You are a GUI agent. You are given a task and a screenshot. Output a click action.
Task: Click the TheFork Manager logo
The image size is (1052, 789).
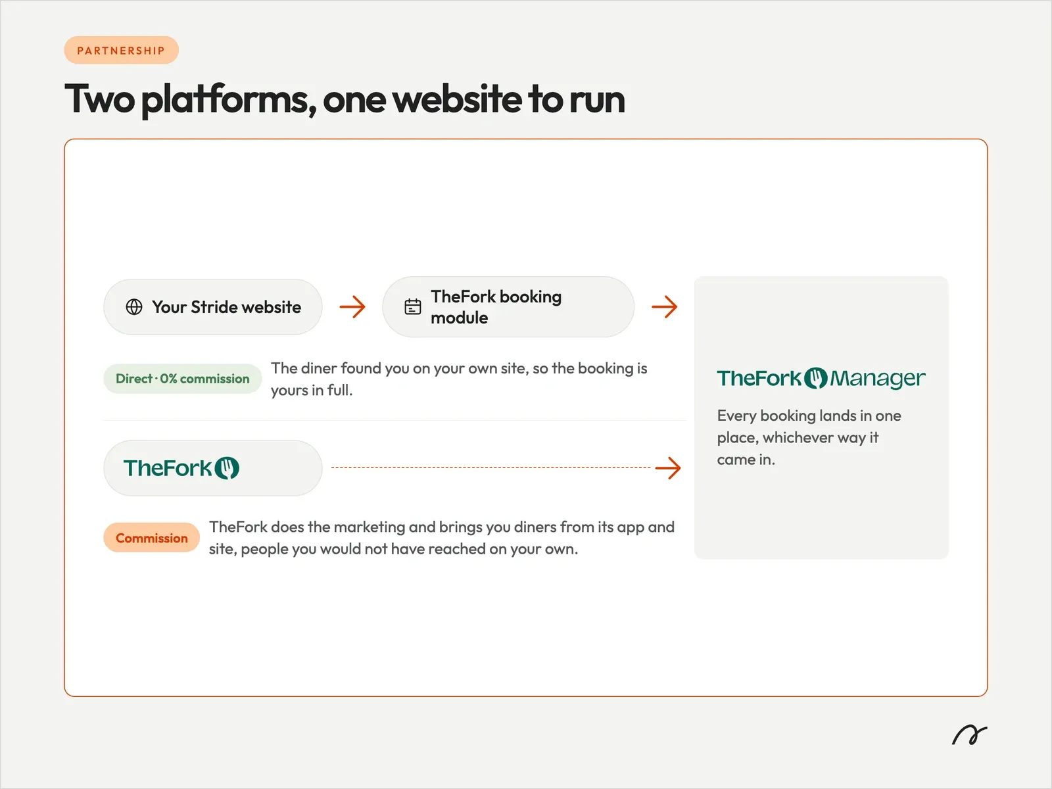[821, 378]
